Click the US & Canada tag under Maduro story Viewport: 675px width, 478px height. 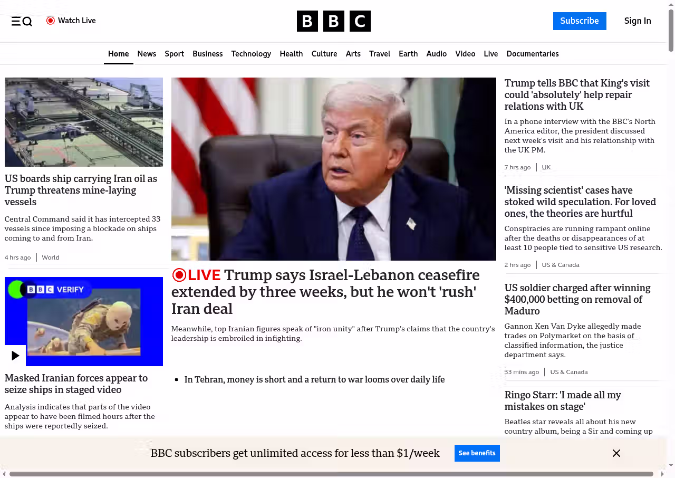click(x=568, y=372)
